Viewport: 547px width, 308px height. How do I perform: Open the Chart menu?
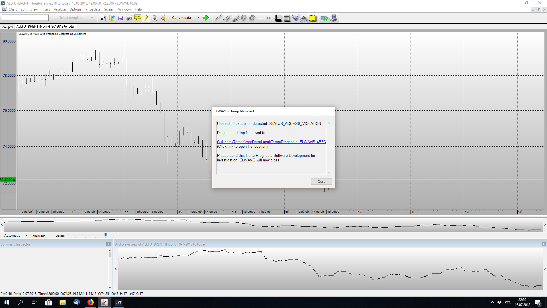pyautogui.click(x=13, y=9)
